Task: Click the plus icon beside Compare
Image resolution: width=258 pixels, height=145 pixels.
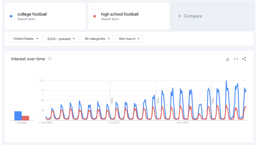Action: (180, 16)
